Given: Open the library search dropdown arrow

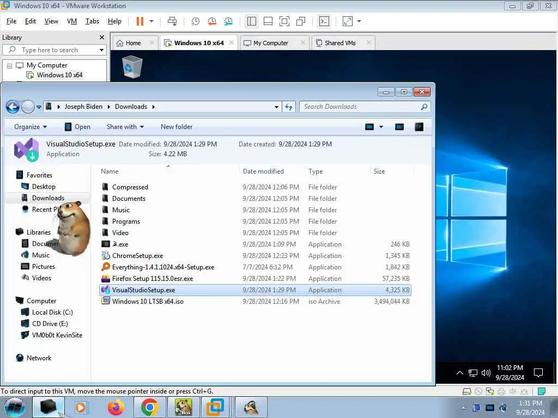Looking at the screenshot, I should [101, 50].
